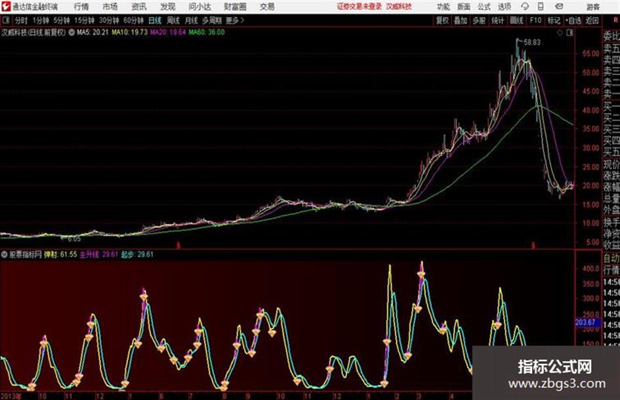Switch to 5分钟 period tab
620x400 pixels.
62,20
